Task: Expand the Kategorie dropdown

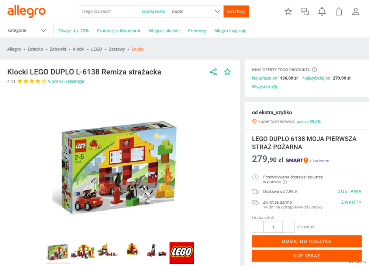Action: 27,31
